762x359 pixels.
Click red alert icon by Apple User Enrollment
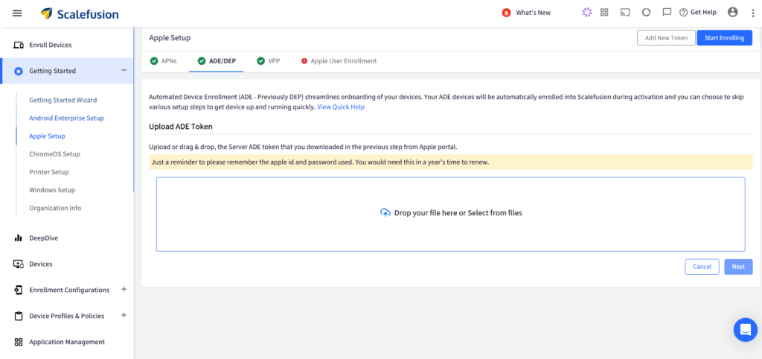(x=304, y=61)
